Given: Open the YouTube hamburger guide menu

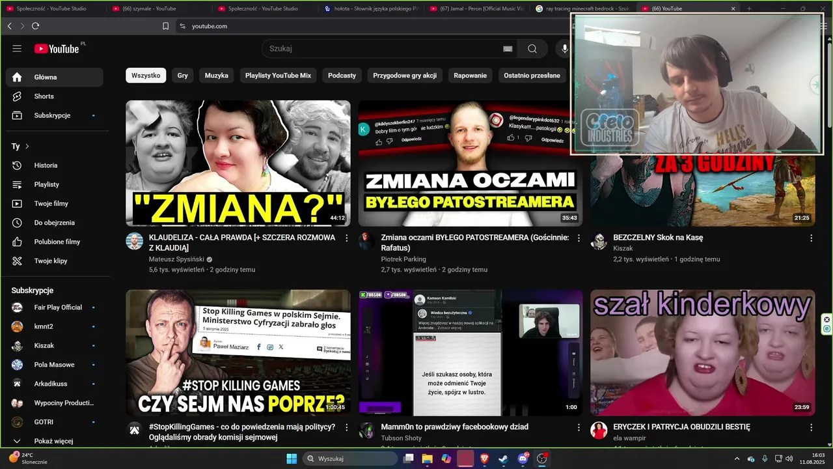Looking at the screenshot, I should pyautogui.click(x=17, y=49).
